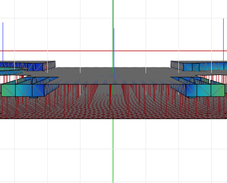Select the gray flat top surface of the model

(x=113, y=76)
